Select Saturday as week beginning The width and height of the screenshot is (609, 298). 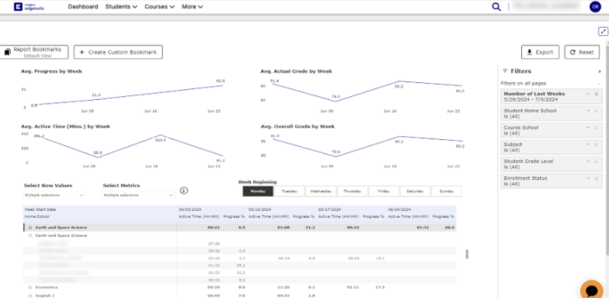[415, 191]
